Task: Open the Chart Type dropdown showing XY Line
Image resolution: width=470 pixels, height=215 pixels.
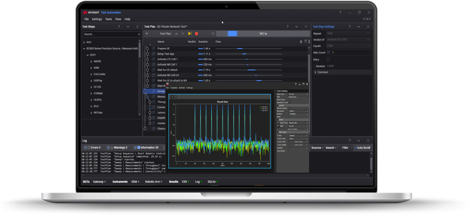Action: pyautogui.click(x=298, y=94)
